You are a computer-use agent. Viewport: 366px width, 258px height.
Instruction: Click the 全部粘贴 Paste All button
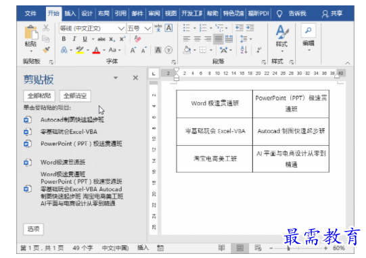click(x=39, y=96)
